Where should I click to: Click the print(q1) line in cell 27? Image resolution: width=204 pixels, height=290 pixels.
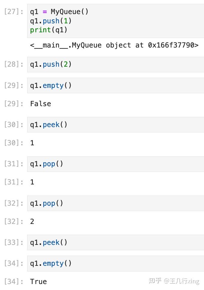49,30
